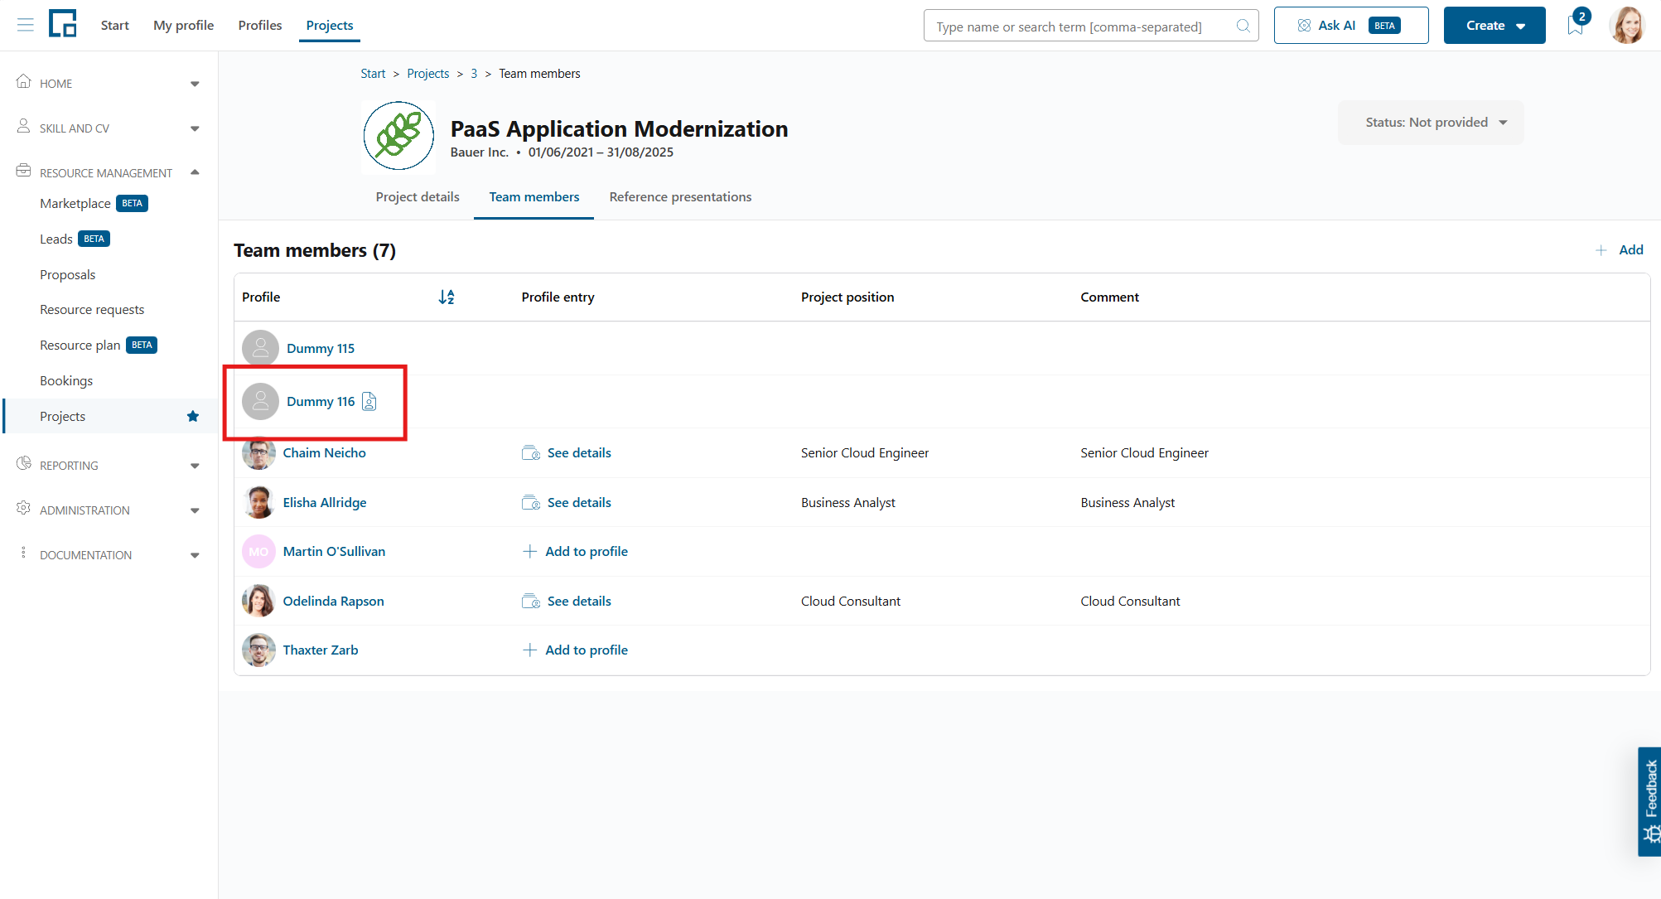Open the user avatar menu
This screenshot has height=899, width=1661.
[1628, 25]
